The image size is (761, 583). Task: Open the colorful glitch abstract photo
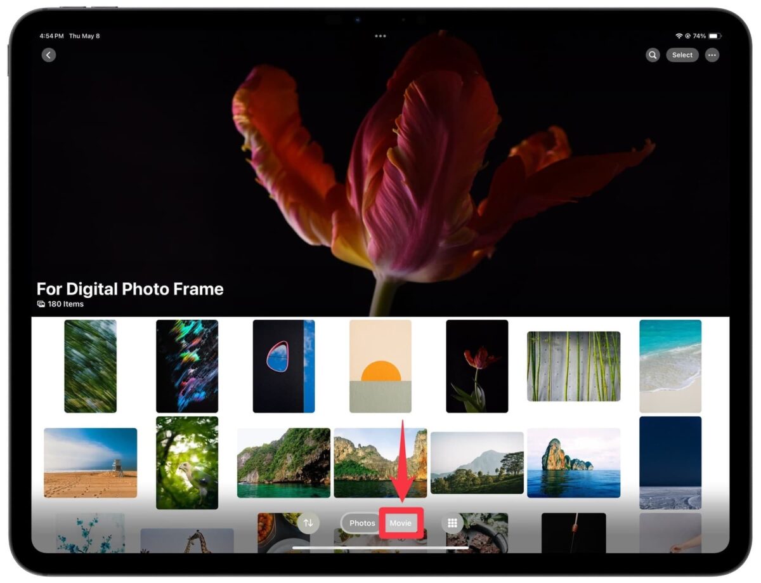point(187,366)
